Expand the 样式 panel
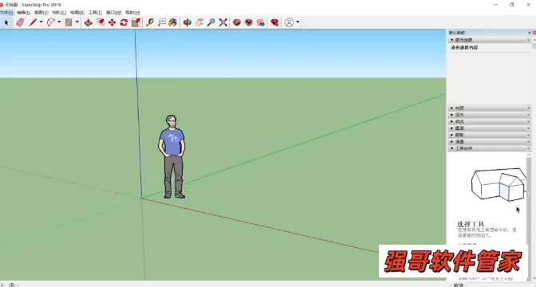The height and width of the screenshot is (287, 536). coord(452,121)
